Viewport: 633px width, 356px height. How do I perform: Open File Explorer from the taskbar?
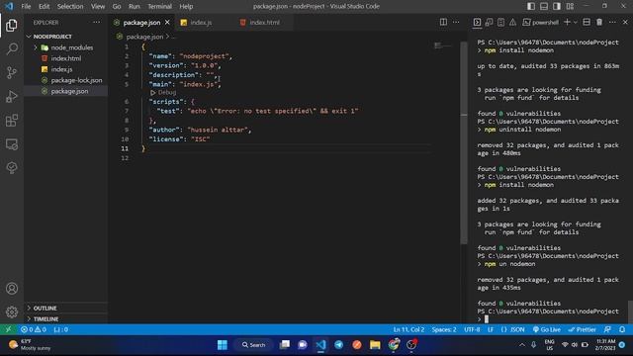click(x=375, y=345)
